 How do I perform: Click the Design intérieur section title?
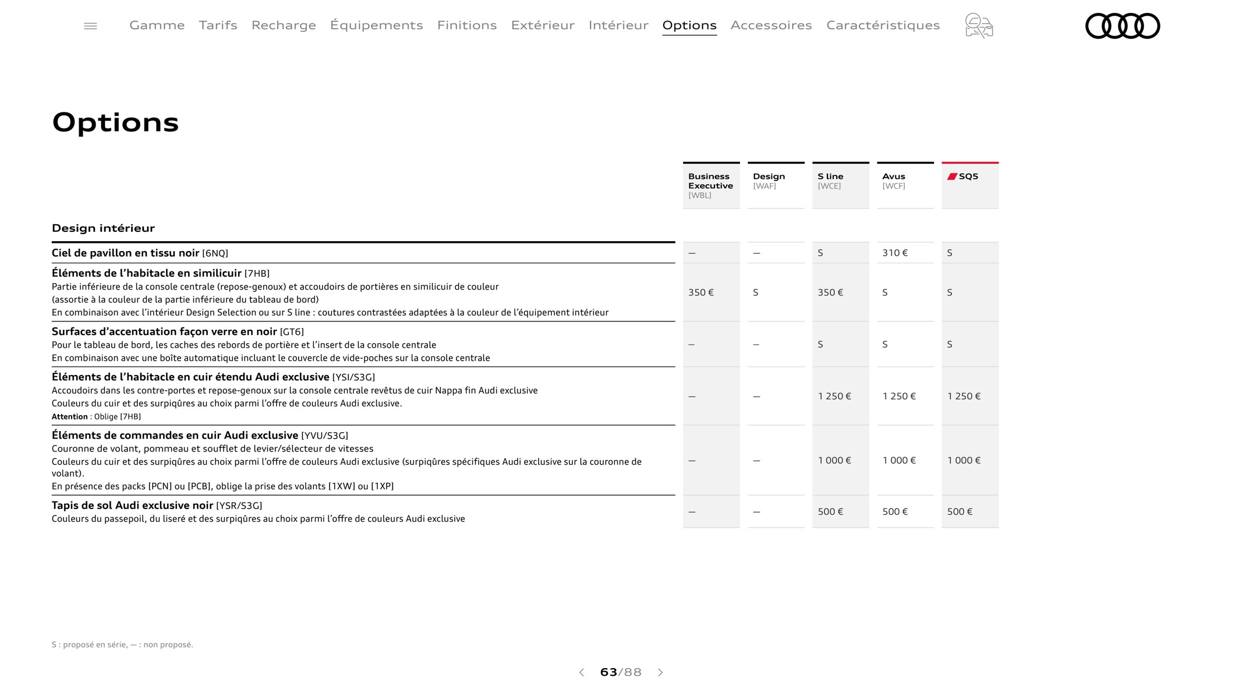[x=103, y=228]
